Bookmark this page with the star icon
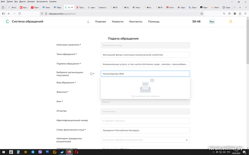This screenshot has height=155, width=249. (202, 14)
